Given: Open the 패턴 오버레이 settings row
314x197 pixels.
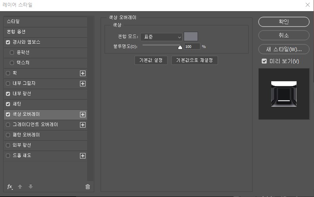Looking at the screenshot, I should pos(46,135).
